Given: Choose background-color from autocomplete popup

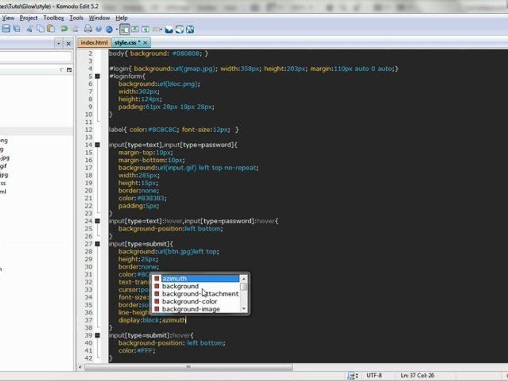Looking at the screenshot, I should (x=197, y=301).
